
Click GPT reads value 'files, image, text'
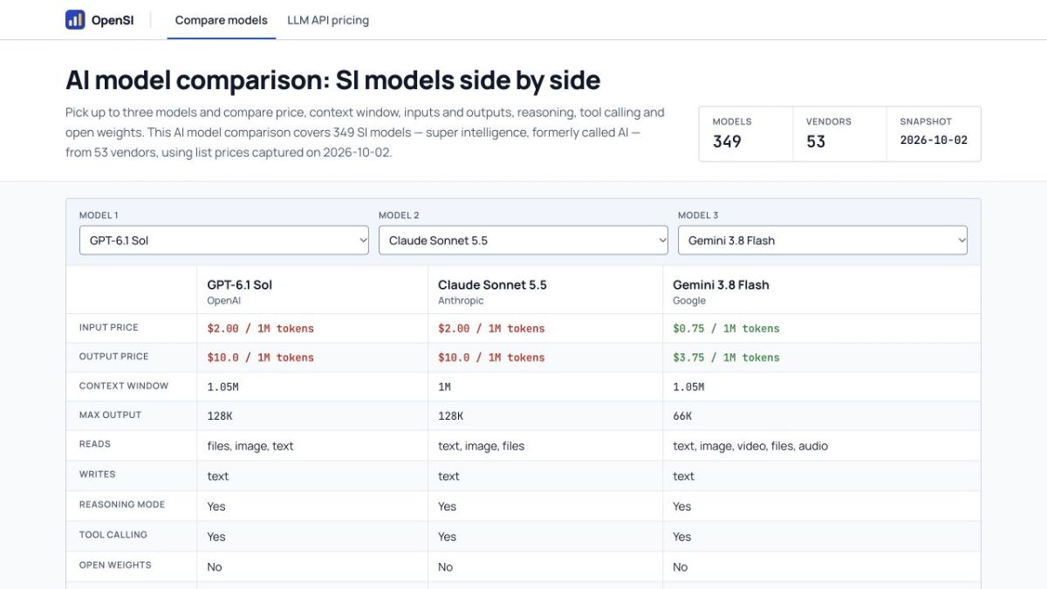point(250,446)
